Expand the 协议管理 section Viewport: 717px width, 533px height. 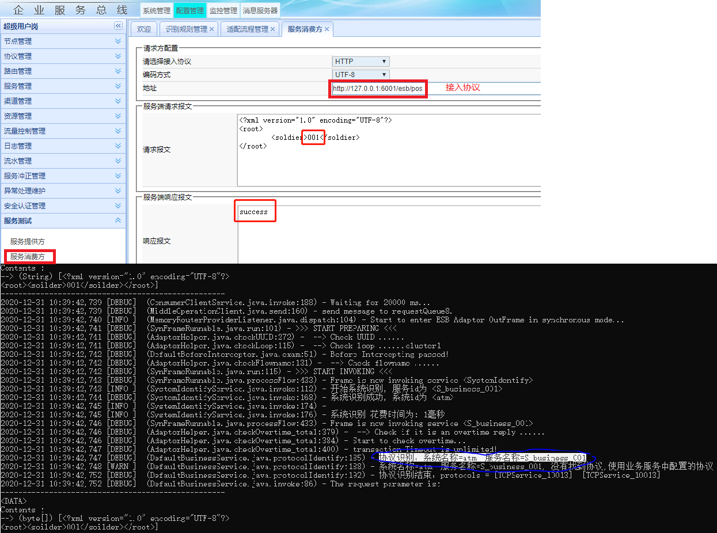[x=118, y=56]
